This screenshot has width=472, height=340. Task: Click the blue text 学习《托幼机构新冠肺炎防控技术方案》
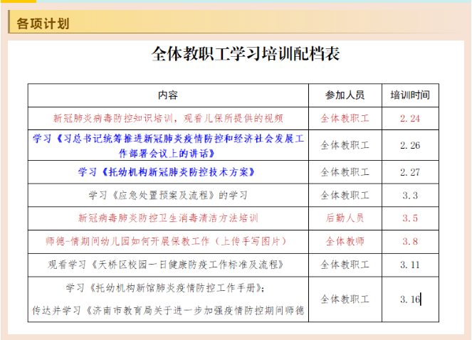[167, 172]
